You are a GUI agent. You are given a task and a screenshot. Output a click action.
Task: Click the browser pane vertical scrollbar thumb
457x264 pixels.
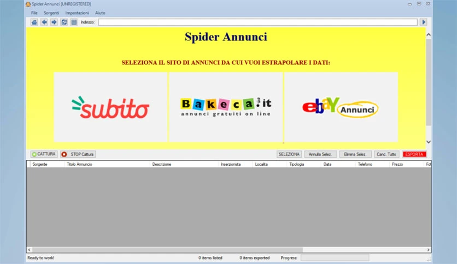[429, 82]
